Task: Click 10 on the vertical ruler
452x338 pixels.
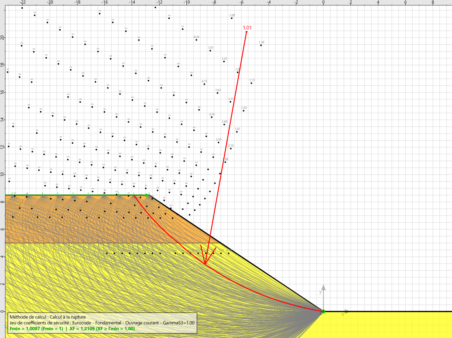Action: click(2, 174)
